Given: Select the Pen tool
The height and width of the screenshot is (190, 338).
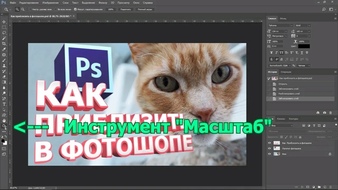Looking at the screenshot, I should (4, 99).
